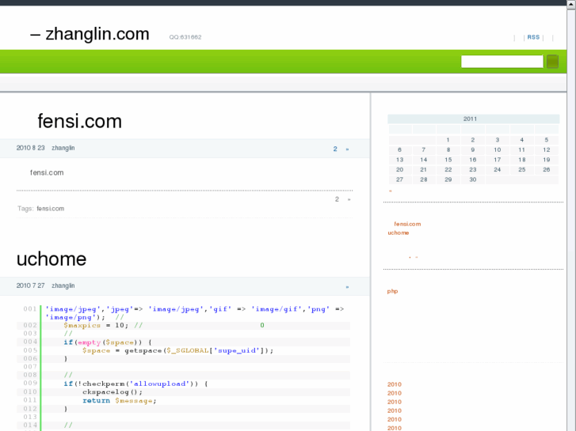Viewport: 576px width, 431px height.
Task: Click the » arrow beside blue comment count
Action: tap(347, 149)
